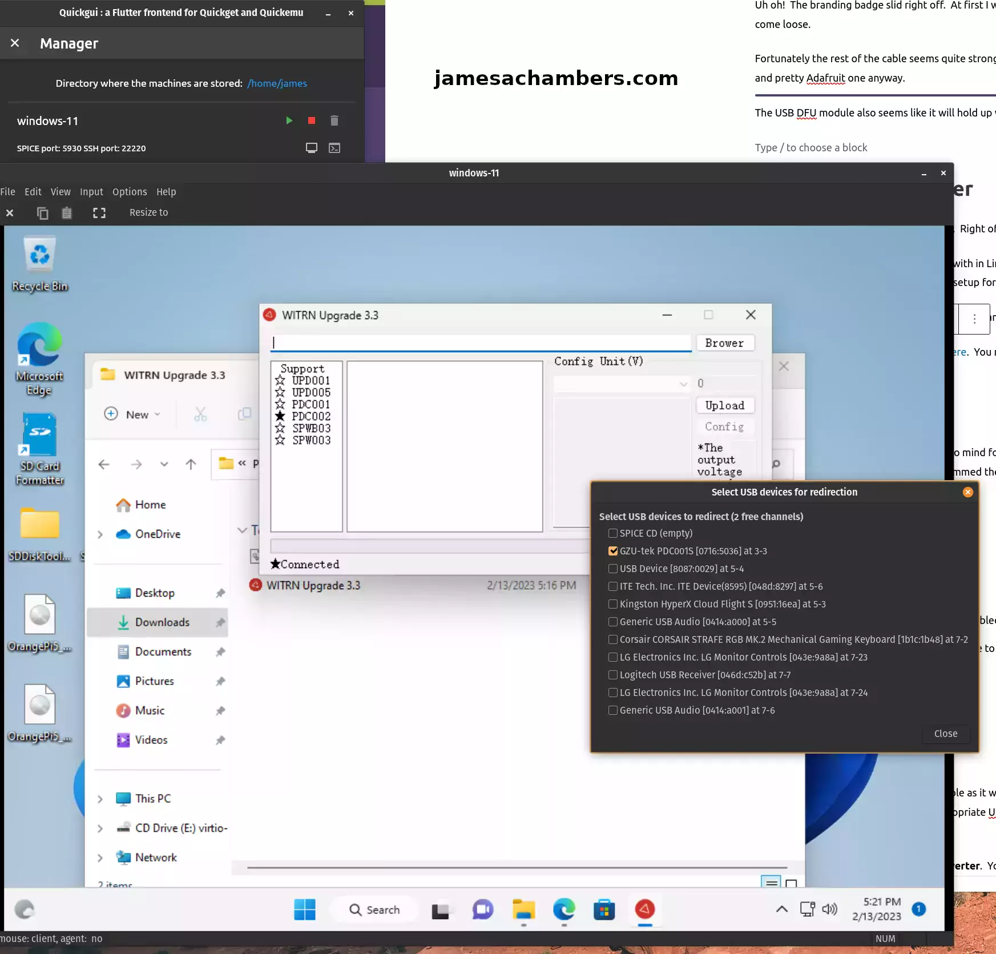The image size is (996, 954).
Task: Open Edge browser from taskbar
Action: coord(564,909)
